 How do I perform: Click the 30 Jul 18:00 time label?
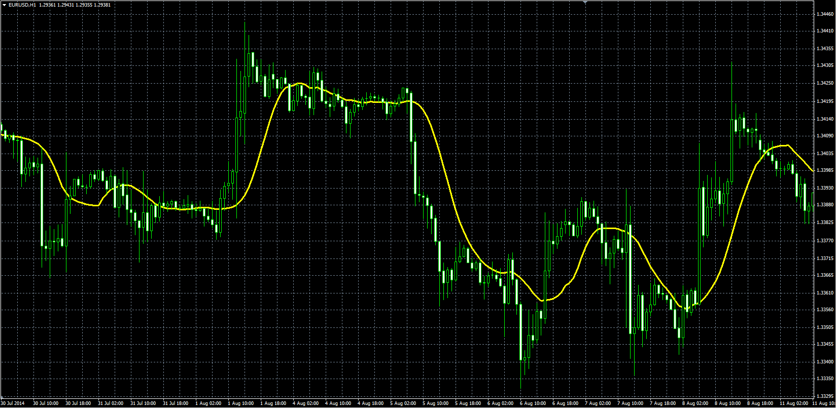pyautogui.click(x=78, y=403)
